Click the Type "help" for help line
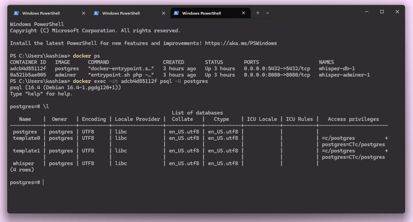This screenshot has width=413, height=222. 42,94
